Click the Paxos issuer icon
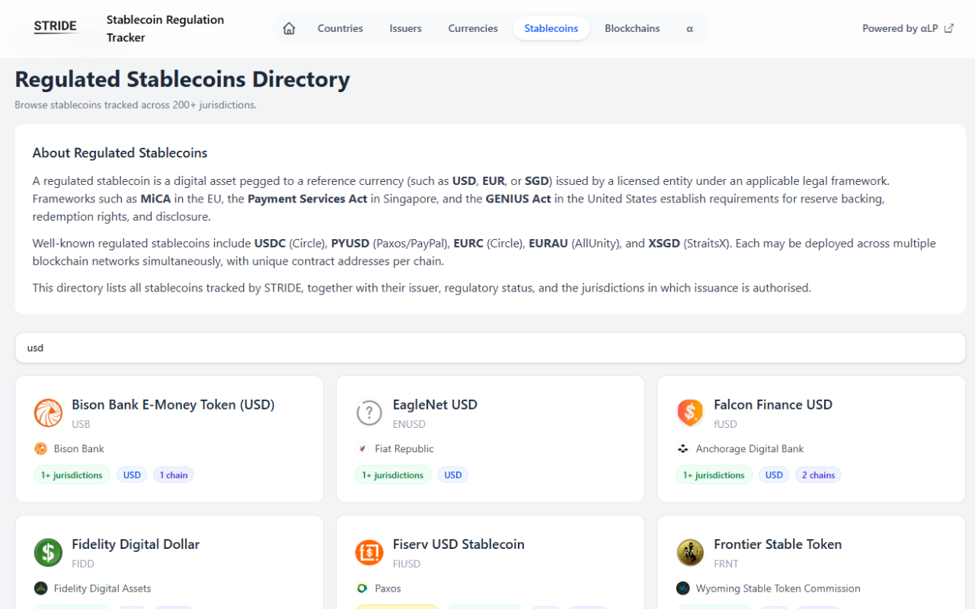This screenshot has width=975, height=609. click(x=362, y=588)
